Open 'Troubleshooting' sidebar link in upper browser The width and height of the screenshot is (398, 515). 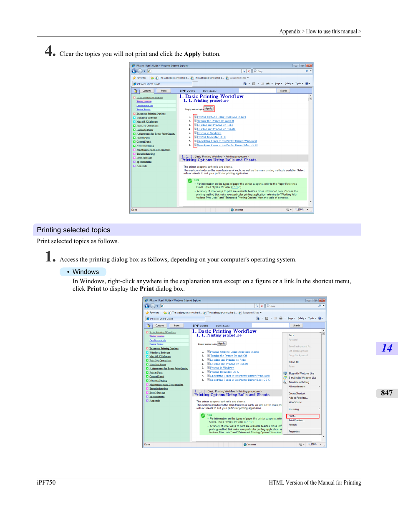click(146, 154)
